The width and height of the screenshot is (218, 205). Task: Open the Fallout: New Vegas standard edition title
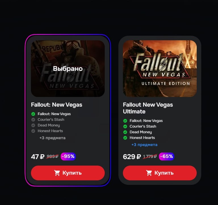[x=56, y=105]
